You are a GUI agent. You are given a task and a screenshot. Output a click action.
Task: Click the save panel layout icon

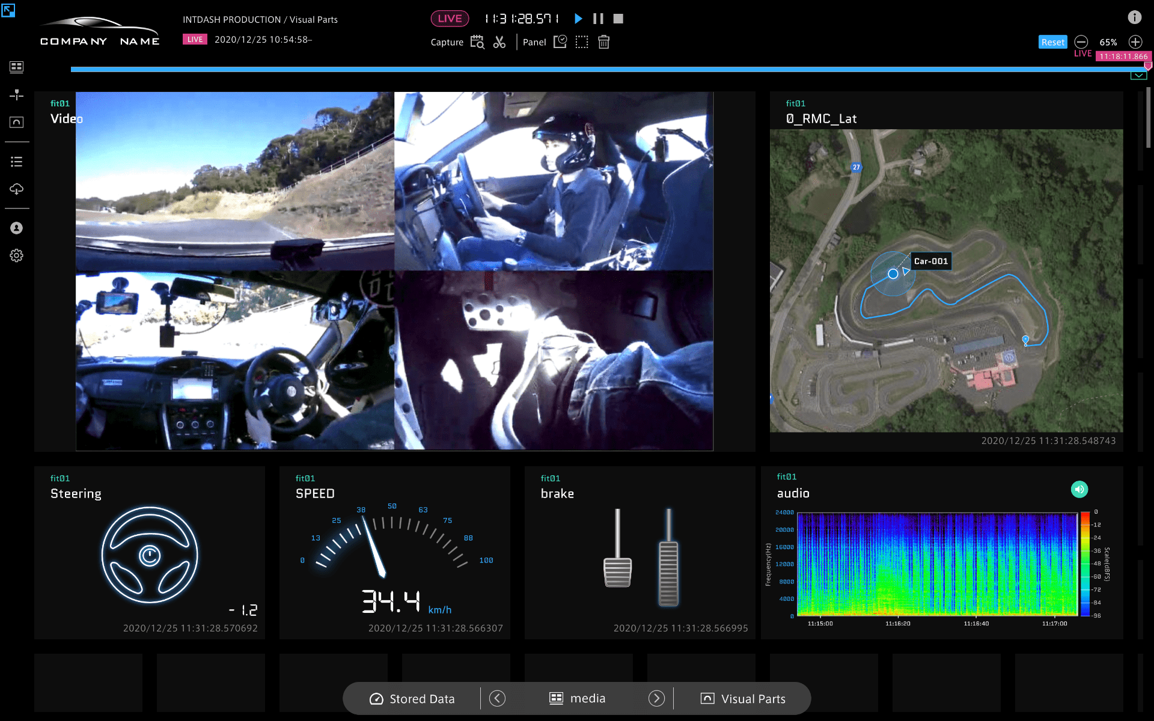(560, 41)
